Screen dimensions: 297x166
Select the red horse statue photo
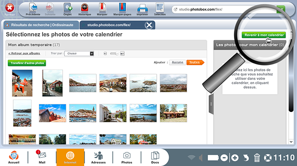click(22, 83)
